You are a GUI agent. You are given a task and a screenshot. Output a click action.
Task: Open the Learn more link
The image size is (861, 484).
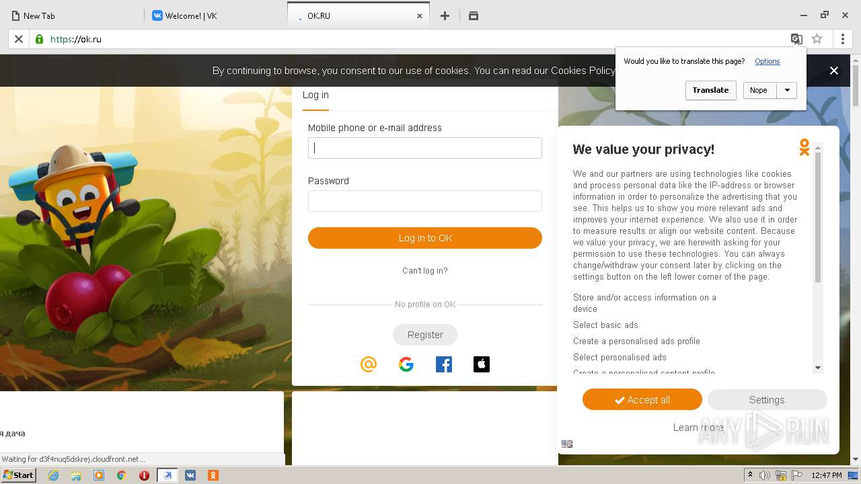[698, 428]
